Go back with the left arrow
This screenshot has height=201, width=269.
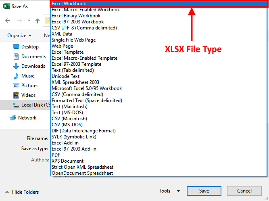8,21
